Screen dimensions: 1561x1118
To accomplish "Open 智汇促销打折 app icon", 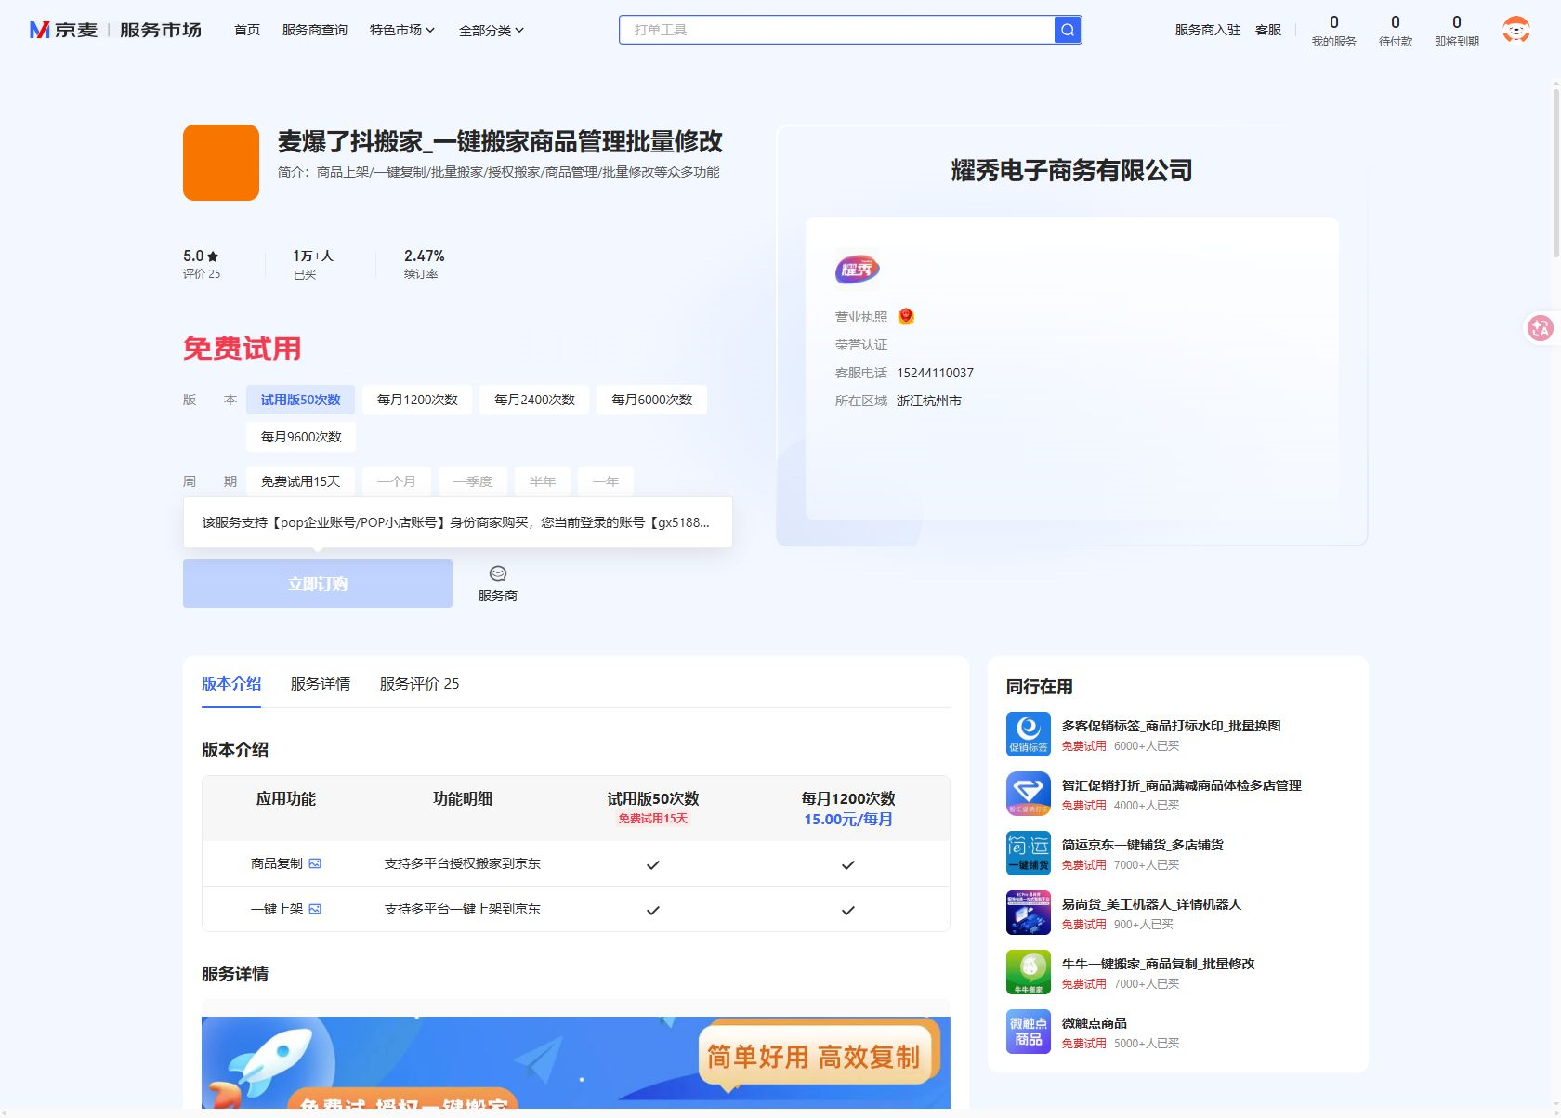I will (x=1028, y=794).
